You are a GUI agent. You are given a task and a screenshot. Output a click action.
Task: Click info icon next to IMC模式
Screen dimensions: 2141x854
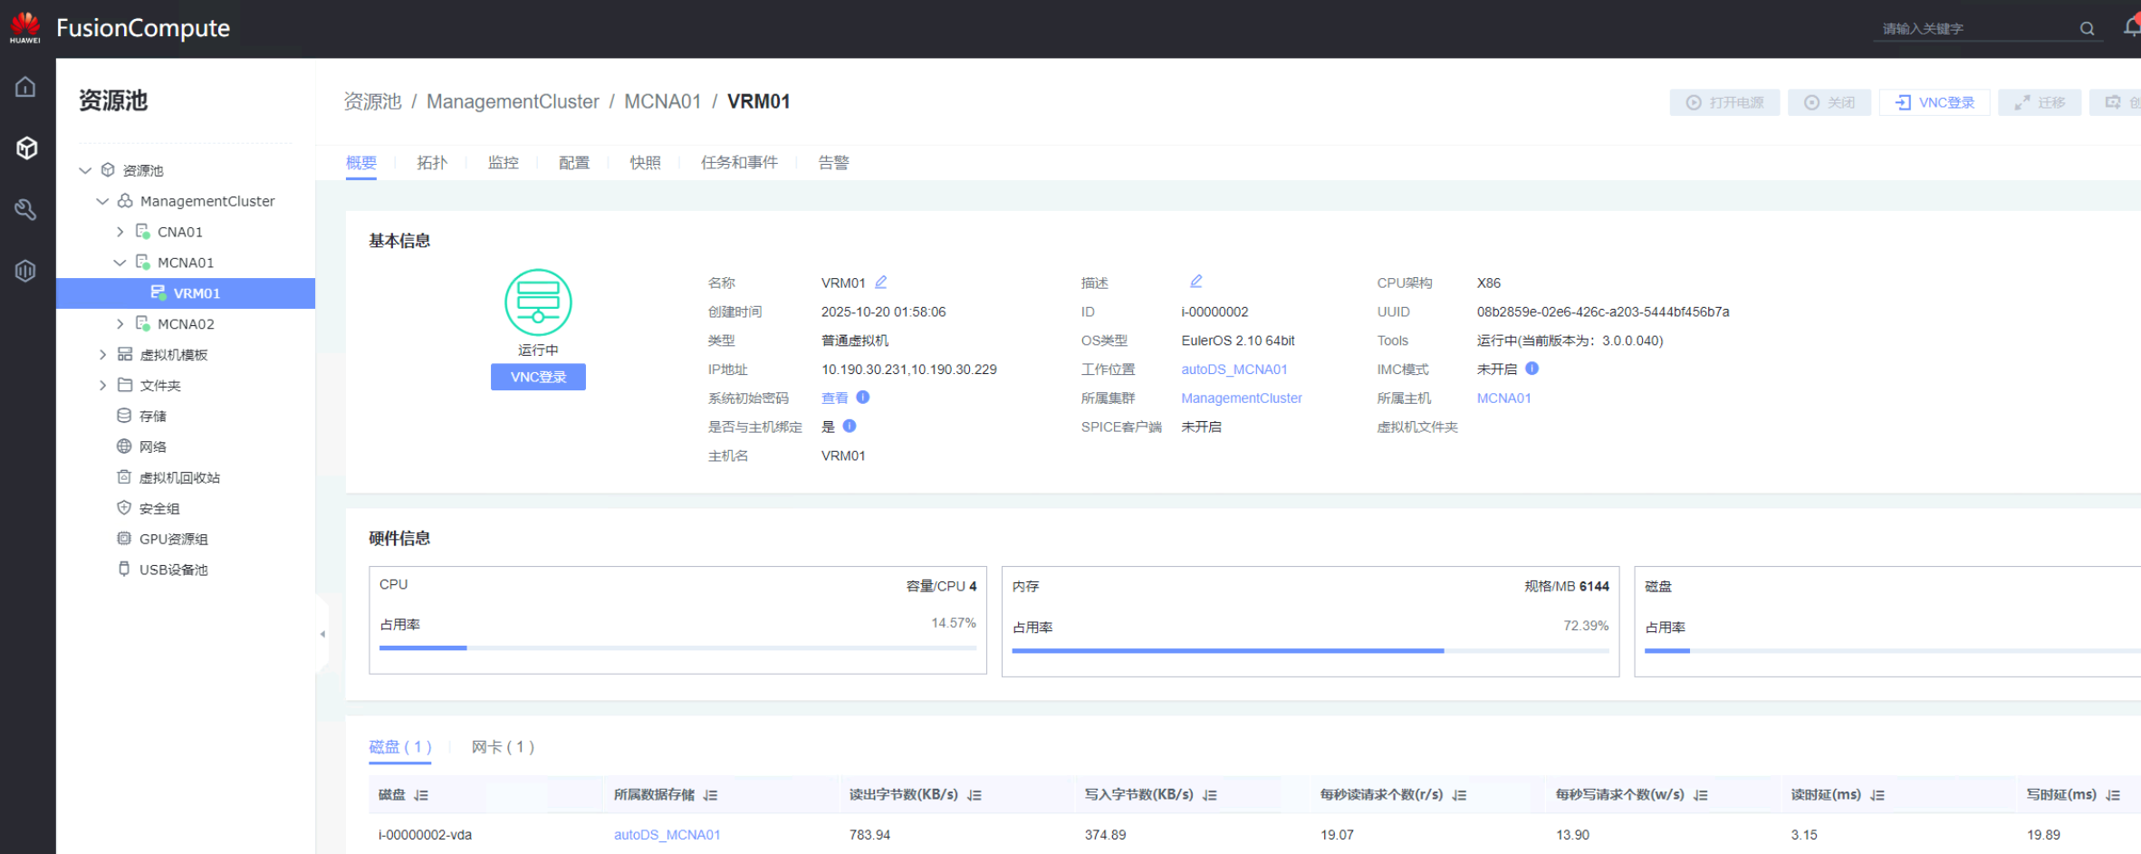1531,369
